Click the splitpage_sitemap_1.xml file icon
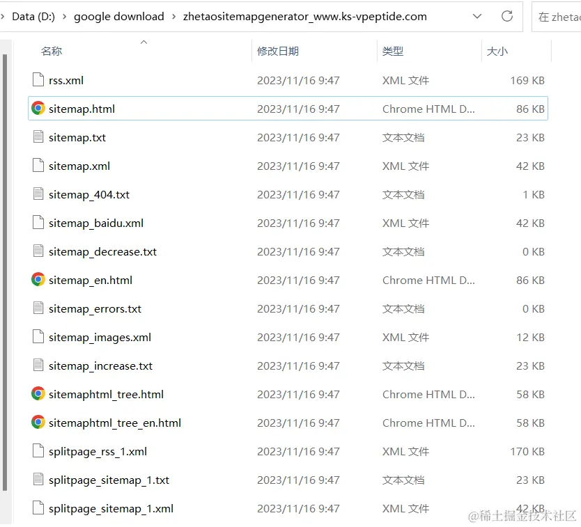 point(38,508)
